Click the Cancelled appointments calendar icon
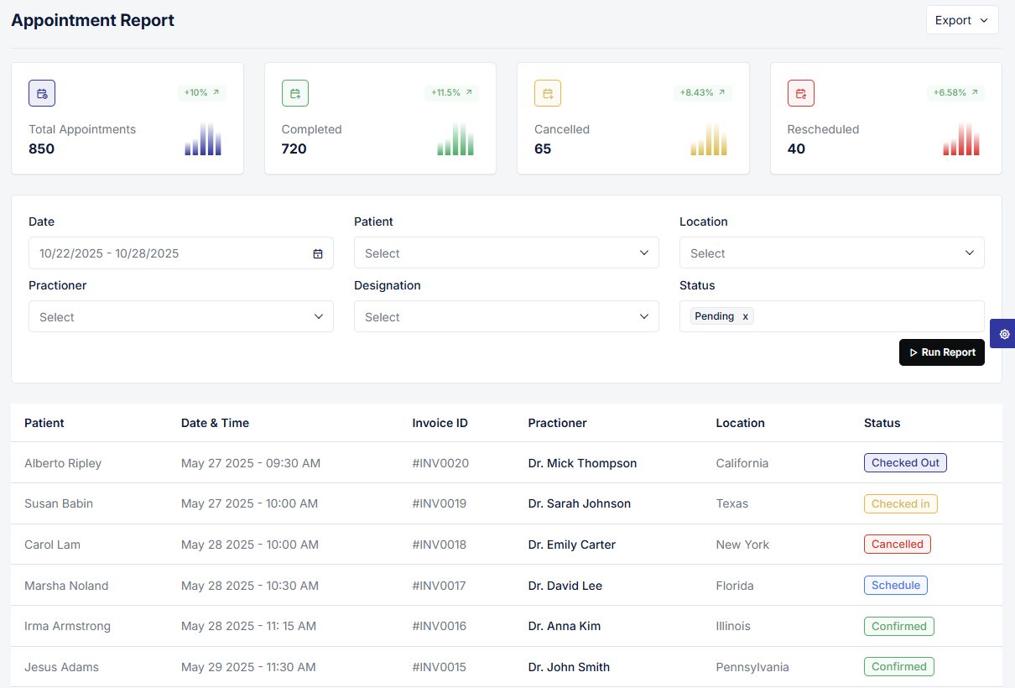 pyautogui.click(x=548, y=93)
